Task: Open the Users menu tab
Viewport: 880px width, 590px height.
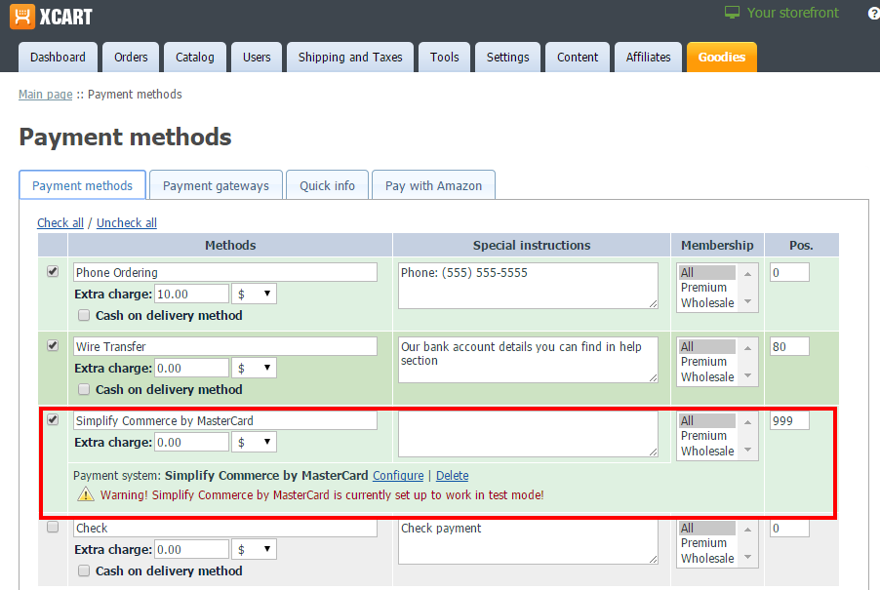Action: pyautogui.click(x=257, y=58)
